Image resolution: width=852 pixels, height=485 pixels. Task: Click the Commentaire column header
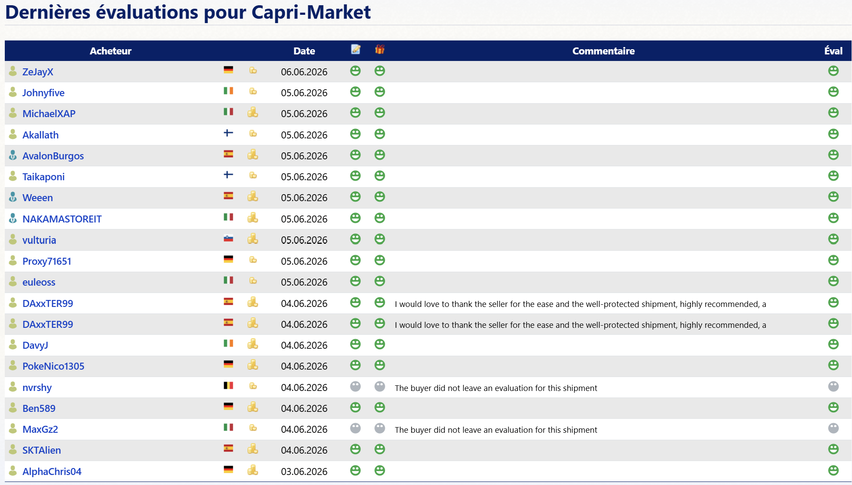click(604, 51)
